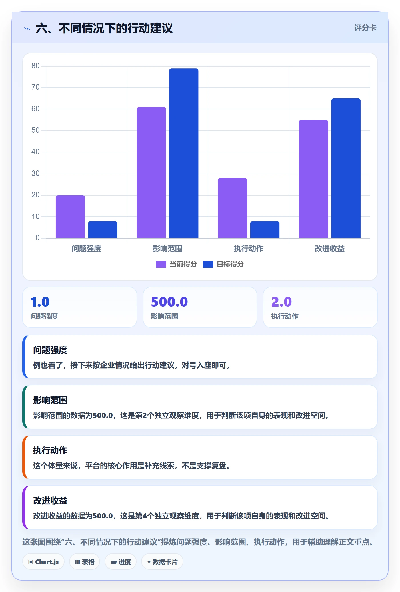Click the 问题强度 description card heading
This screenshot has width=400, height=592.
(50, 350)
